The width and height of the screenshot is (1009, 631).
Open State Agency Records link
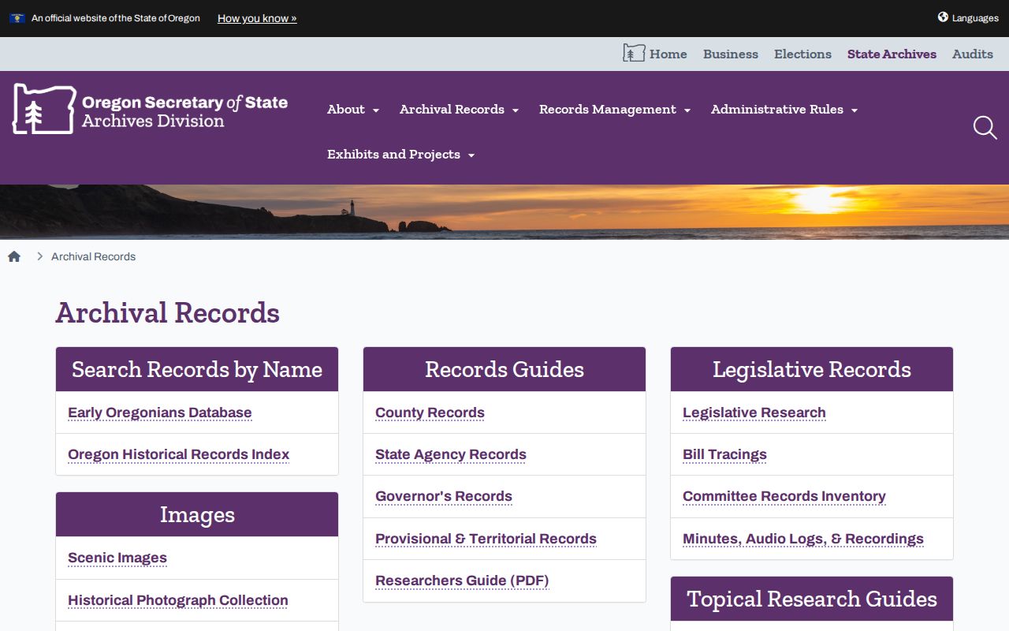click(x=451, y=454)
